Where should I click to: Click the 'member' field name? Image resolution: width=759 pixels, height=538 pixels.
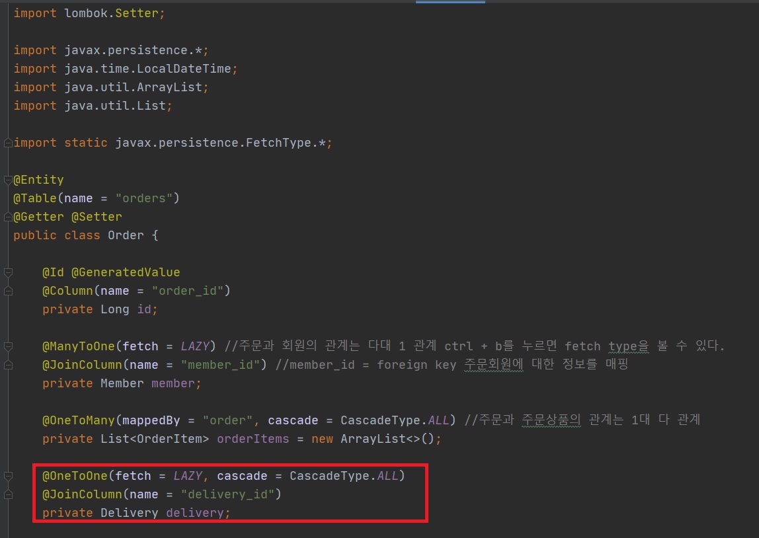pos(173,383)
